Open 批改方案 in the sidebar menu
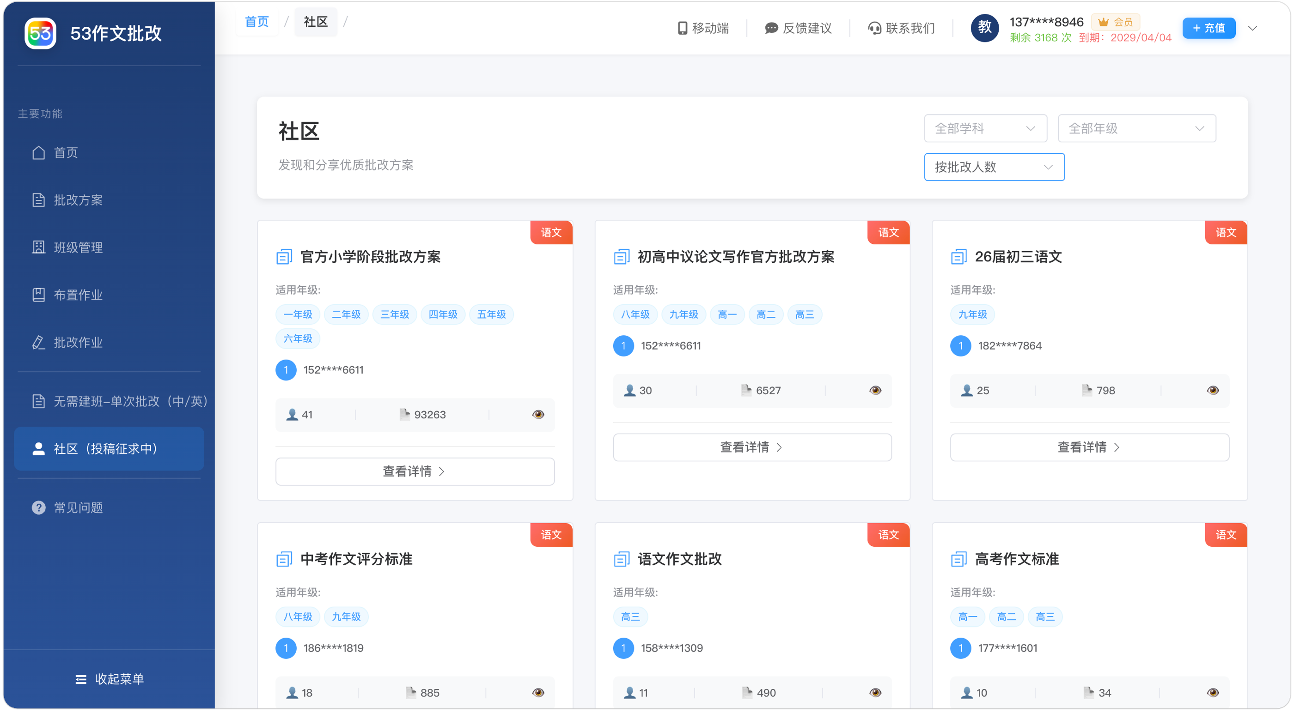The image size is (1294, 712). point(109,200)
